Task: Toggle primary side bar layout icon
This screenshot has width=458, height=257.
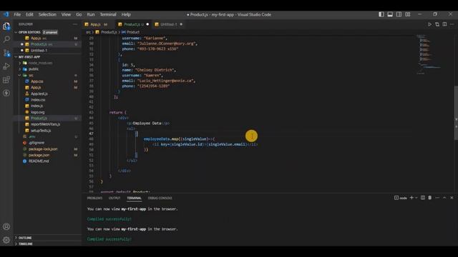Action: [x=381, y=14]
